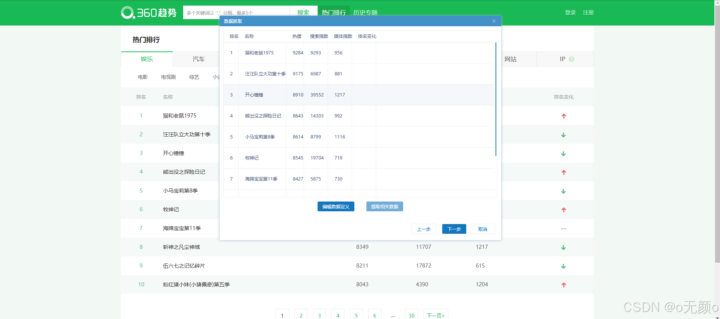Click the 搜索指数 column header in dialog

pyautogui.click(x=319, y=36)
